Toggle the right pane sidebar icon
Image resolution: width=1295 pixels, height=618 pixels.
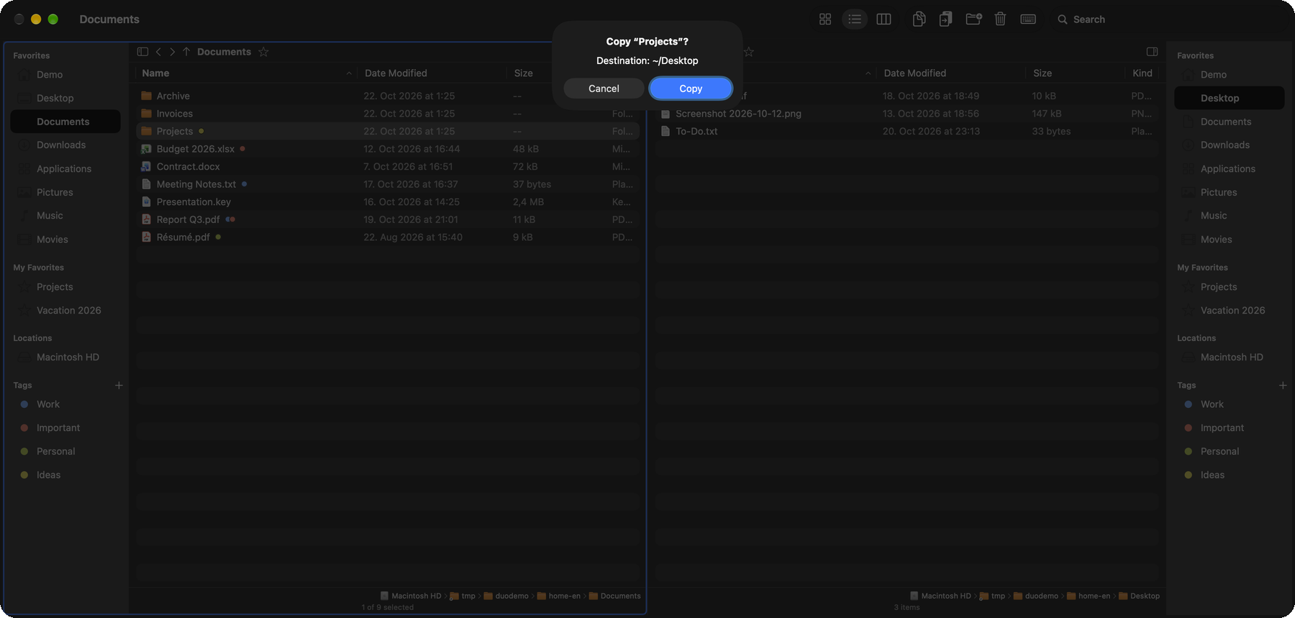click(1152, 52)
